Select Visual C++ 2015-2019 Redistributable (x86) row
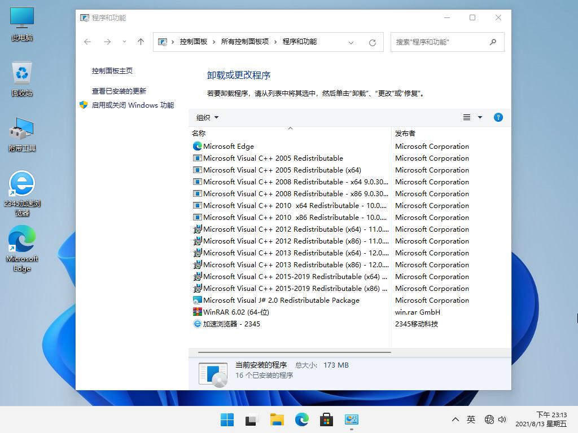Viewport: 578px width, 433px height. click(290, 288)
